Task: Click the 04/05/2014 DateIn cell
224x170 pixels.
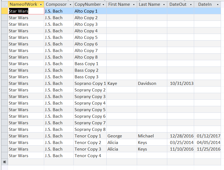Action: [x=208, y=142]
